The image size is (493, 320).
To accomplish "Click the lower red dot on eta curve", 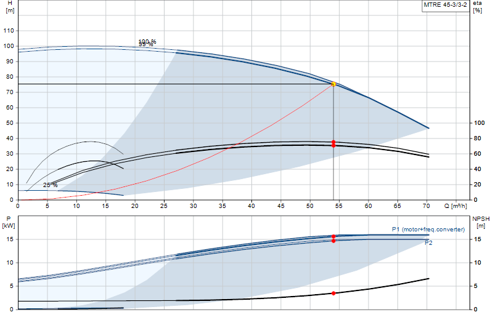I will [333, 145].
